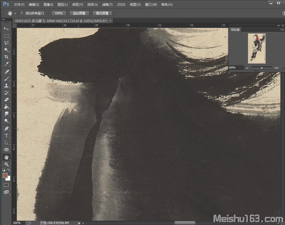Select the Dodge tool
285x225 pixels.
[x=6, y=121]
